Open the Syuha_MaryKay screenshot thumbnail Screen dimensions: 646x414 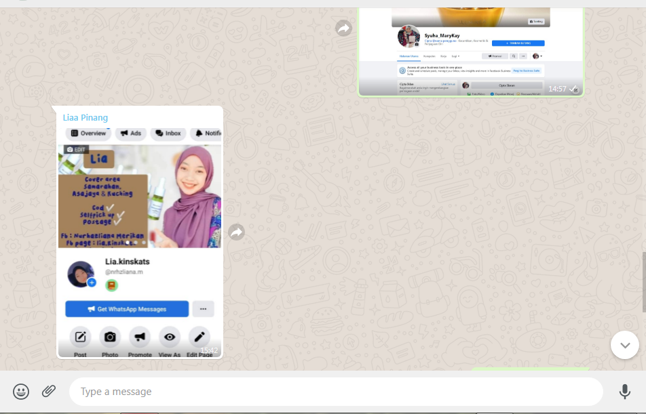470,51
